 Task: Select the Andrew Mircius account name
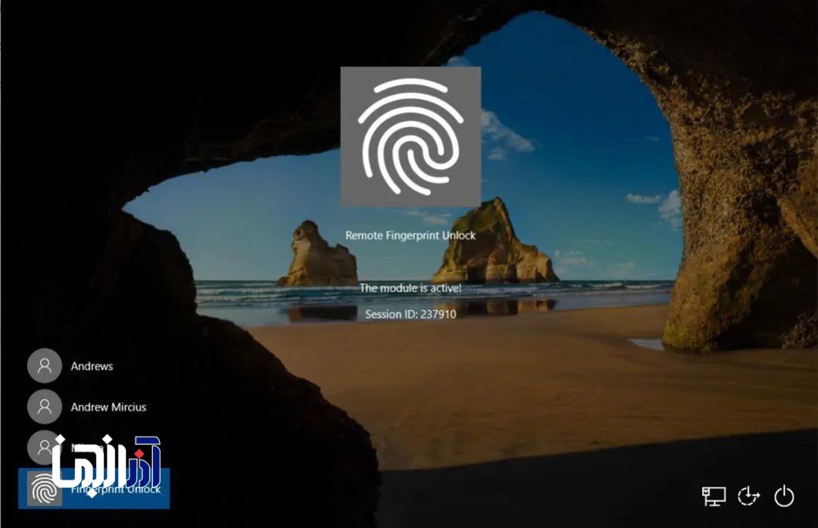[108, 407]
